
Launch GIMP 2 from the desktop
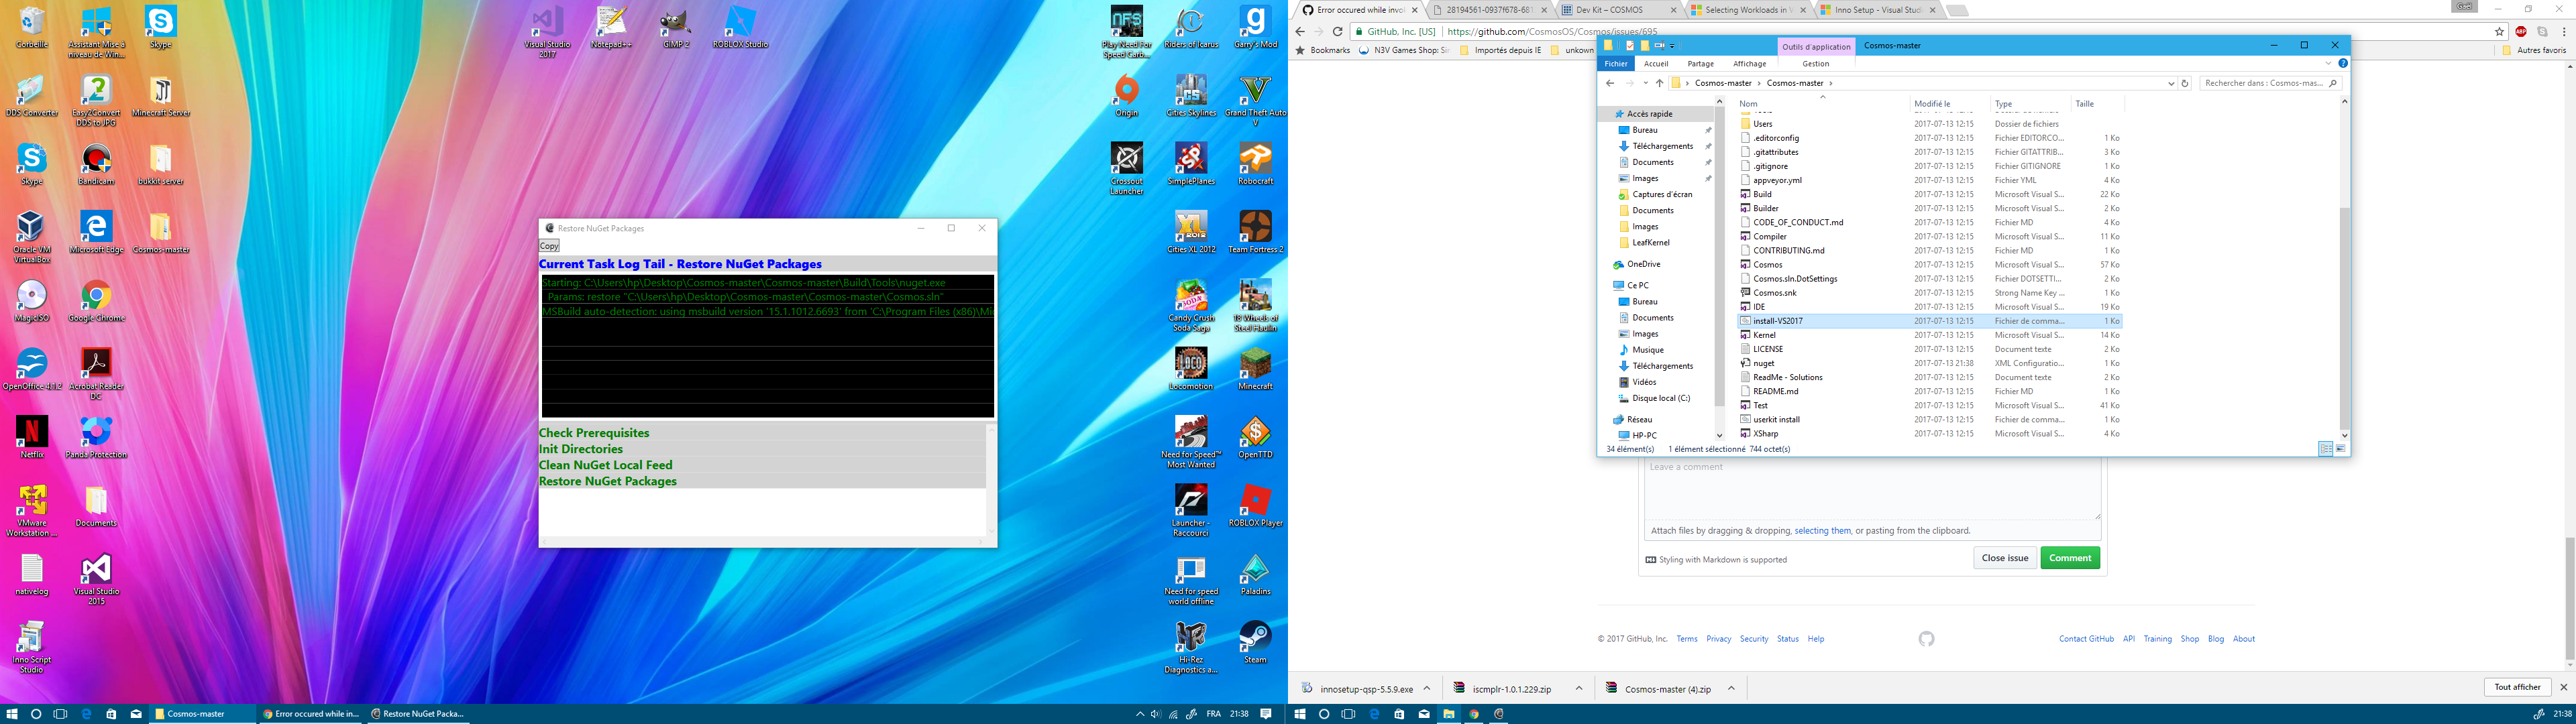676,27
